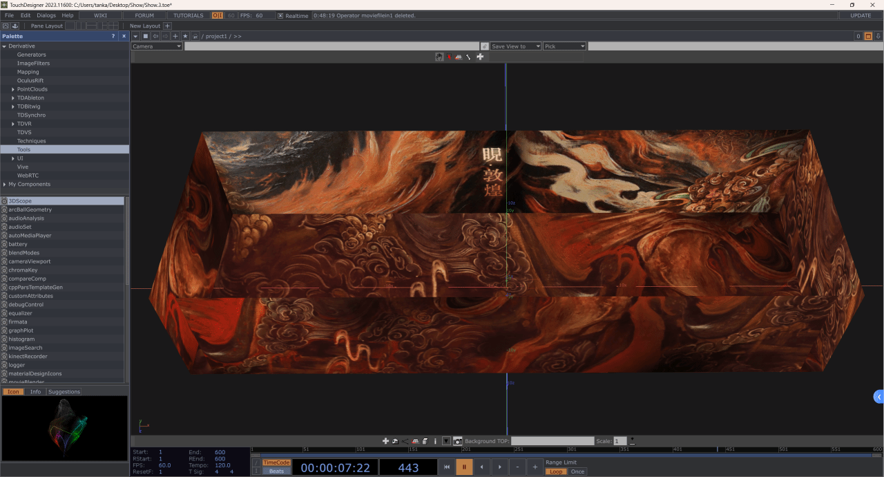Switch to the Suggestions tab
The width and height of the screenshot is (884, 477).
pos(64,391)
